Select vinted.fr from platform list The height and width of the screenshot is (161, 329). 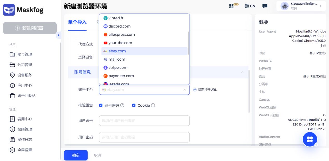[144, 18]
